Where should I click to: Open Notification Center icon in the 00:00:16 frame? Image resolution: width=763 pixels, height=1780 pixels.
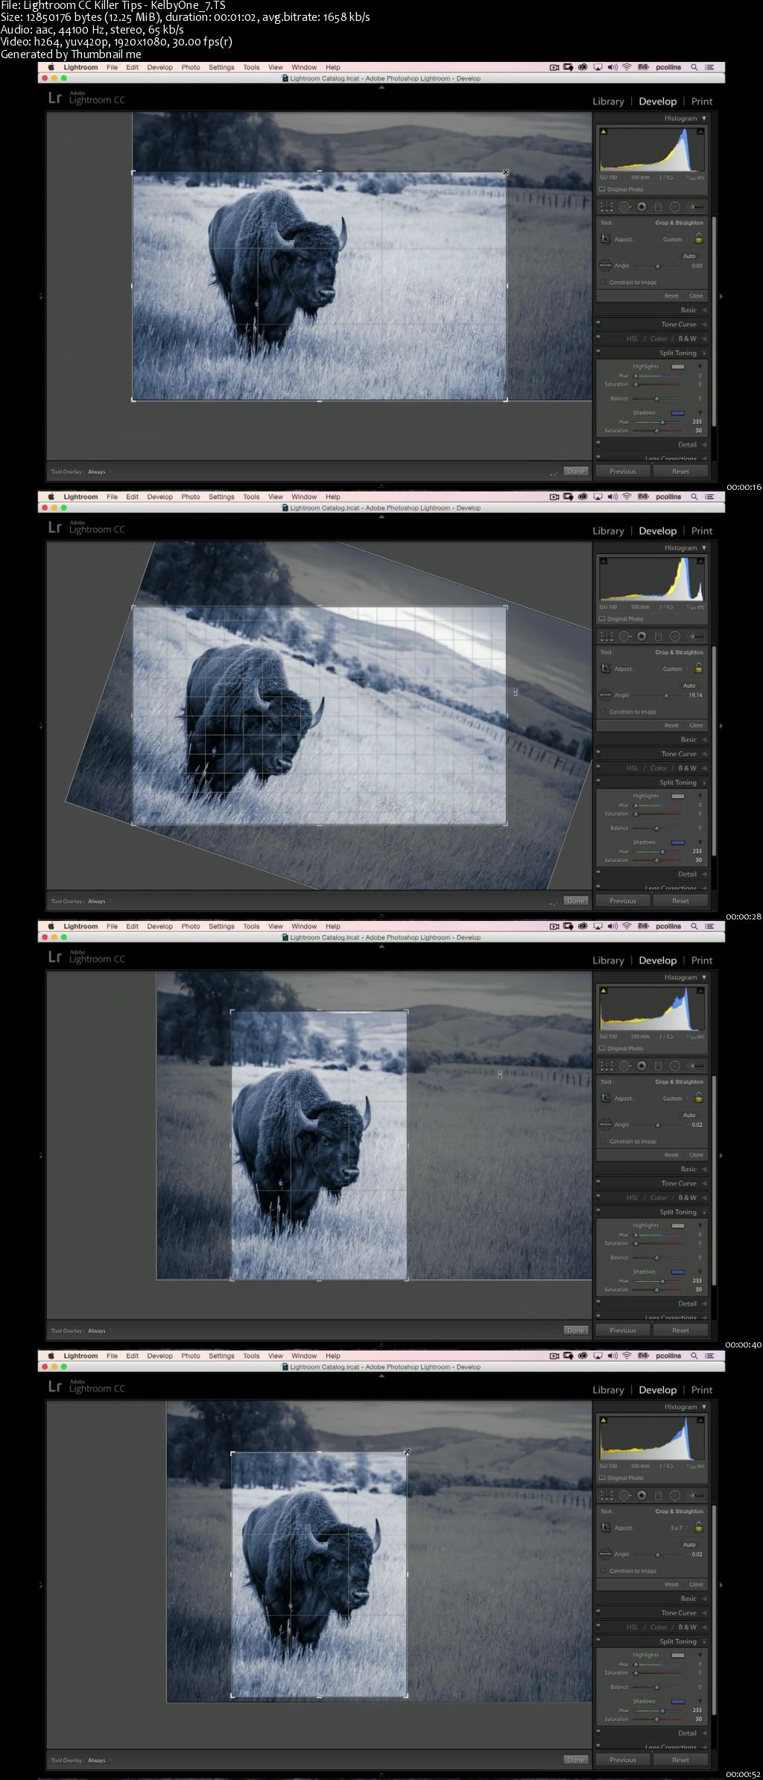(709, 67)
